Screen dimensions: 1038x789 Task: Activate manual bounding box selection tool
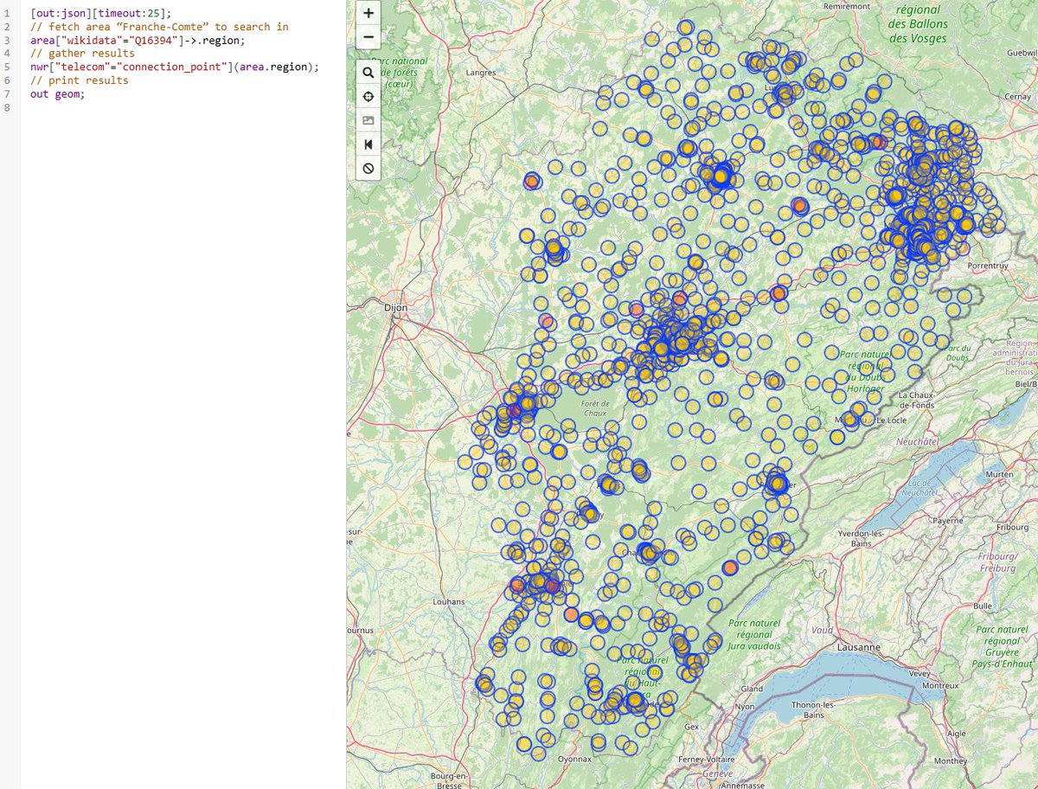[x=368, y=120]
